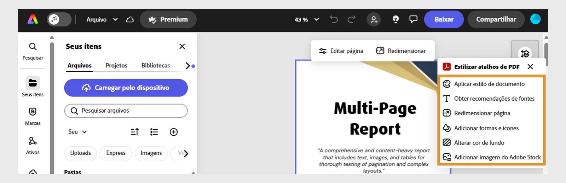Switch to list view icon
This screenshot has width=566, height=183.
(x=154, y=132)
